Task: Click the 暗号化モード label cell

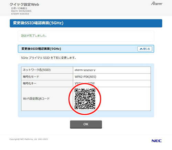Action: click(x=47, y=77)
